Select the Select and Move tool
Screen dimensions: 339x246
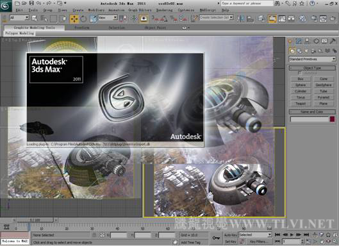click(x=74, y=19)
